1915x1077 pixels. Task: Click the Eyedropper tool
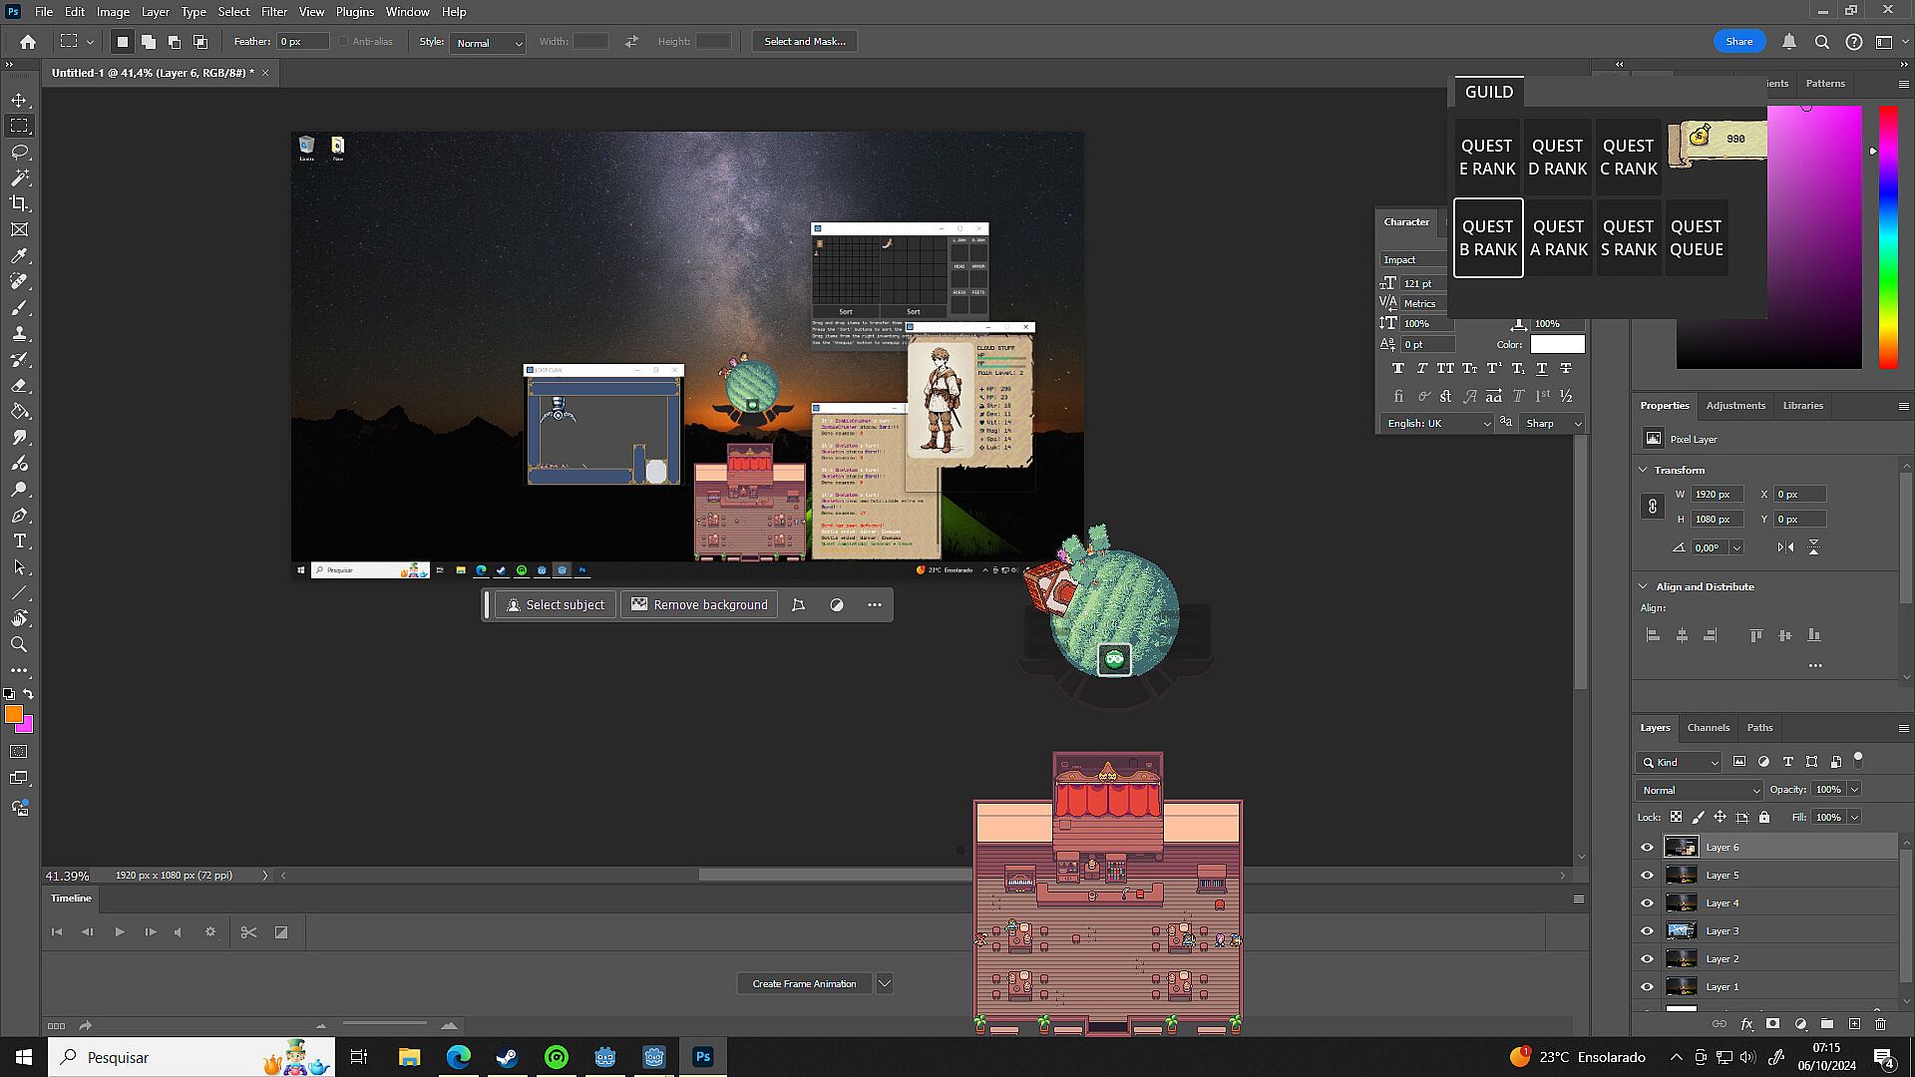coord(19,255)
